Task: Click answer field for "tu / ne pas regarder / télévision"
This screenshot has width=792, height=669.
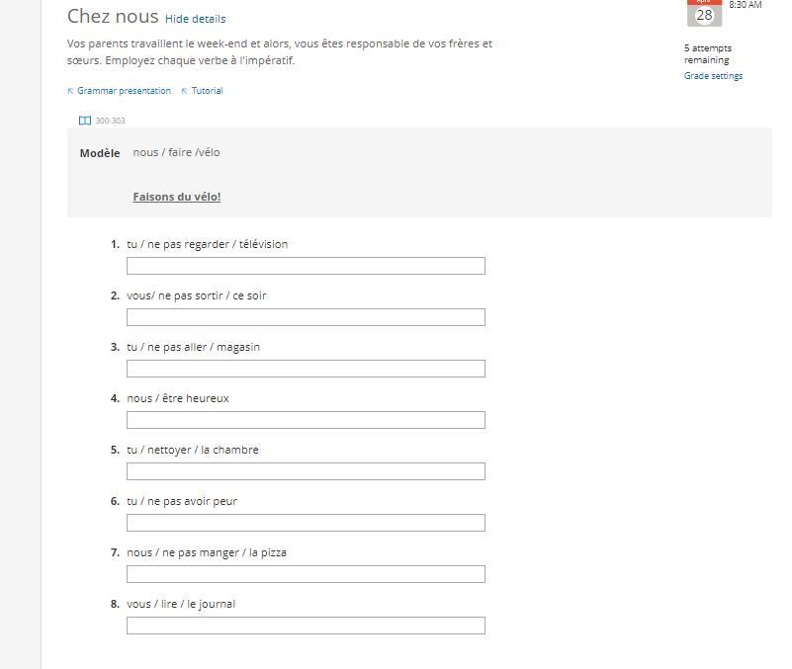Action: tap(306, 266)
